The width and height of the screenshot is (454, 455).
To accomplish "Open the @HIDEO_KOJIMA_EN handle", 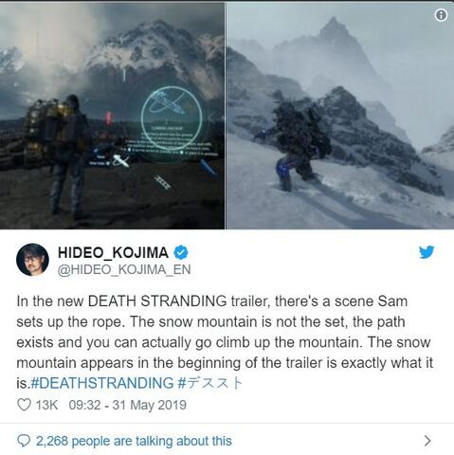I will tap(124, 270).
